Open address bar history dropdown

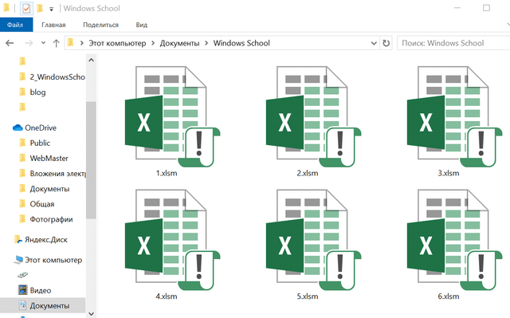coord(374,43)
